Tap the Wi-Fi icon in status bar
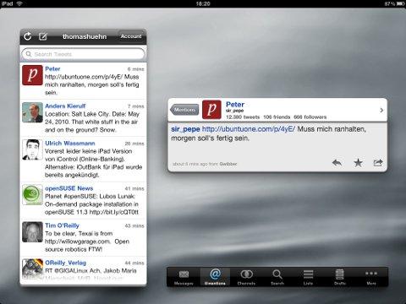The width and height of the screenshot is (406, 304). click(19, 3)
